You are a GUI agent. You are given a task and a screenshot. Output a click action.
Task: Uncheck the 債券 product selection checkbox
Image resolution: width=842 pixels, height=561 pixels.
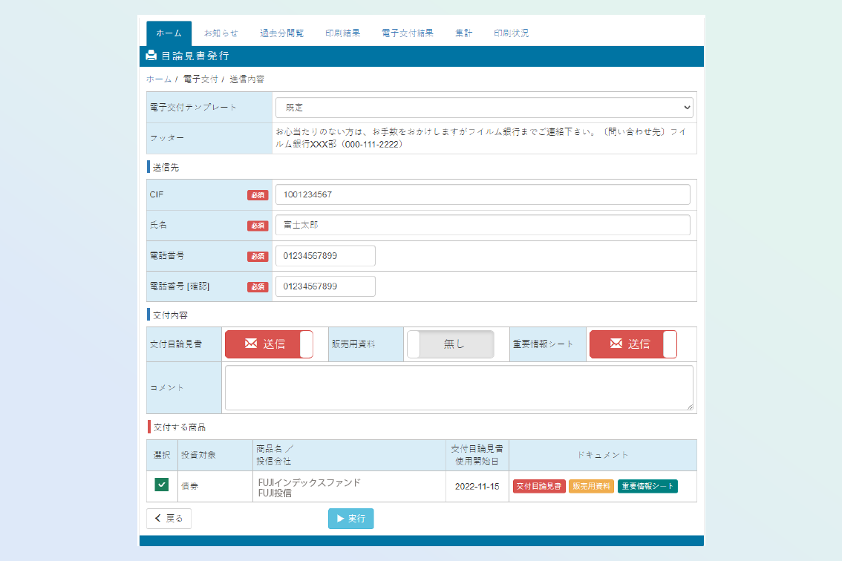tap(161, 485)
